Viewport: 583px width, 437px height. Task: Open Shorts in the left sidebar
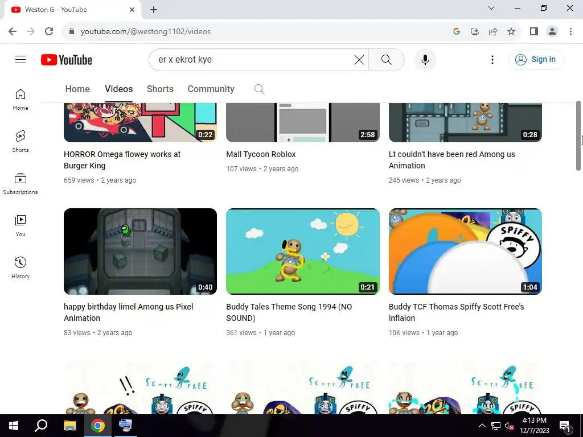pos(20,142)
